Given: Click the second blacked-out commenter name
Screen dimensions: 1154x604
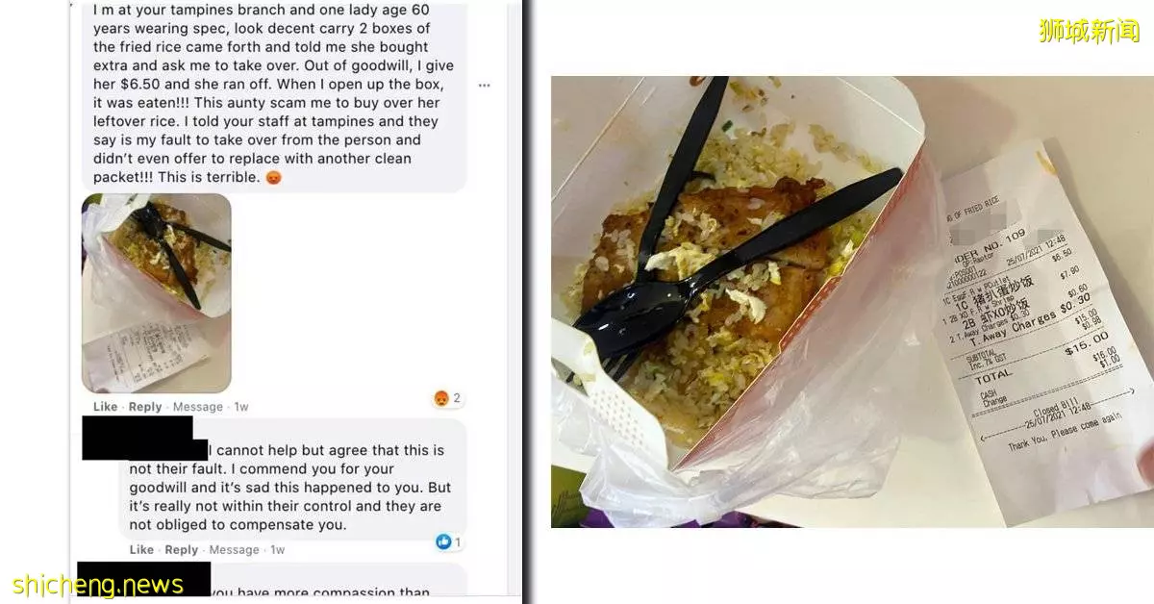Looking at the screenshot, I should click(143, 579).
